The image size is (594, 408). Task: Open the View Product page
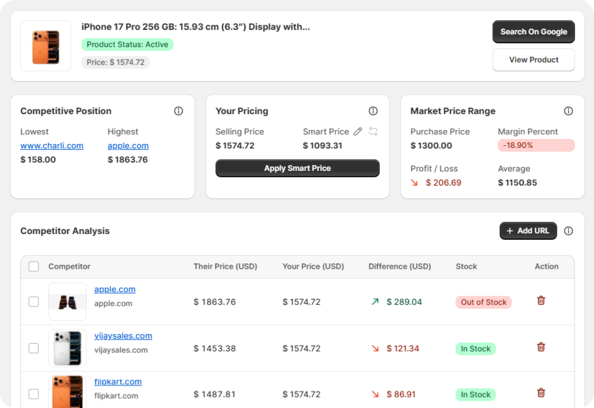tap(533, 60)
